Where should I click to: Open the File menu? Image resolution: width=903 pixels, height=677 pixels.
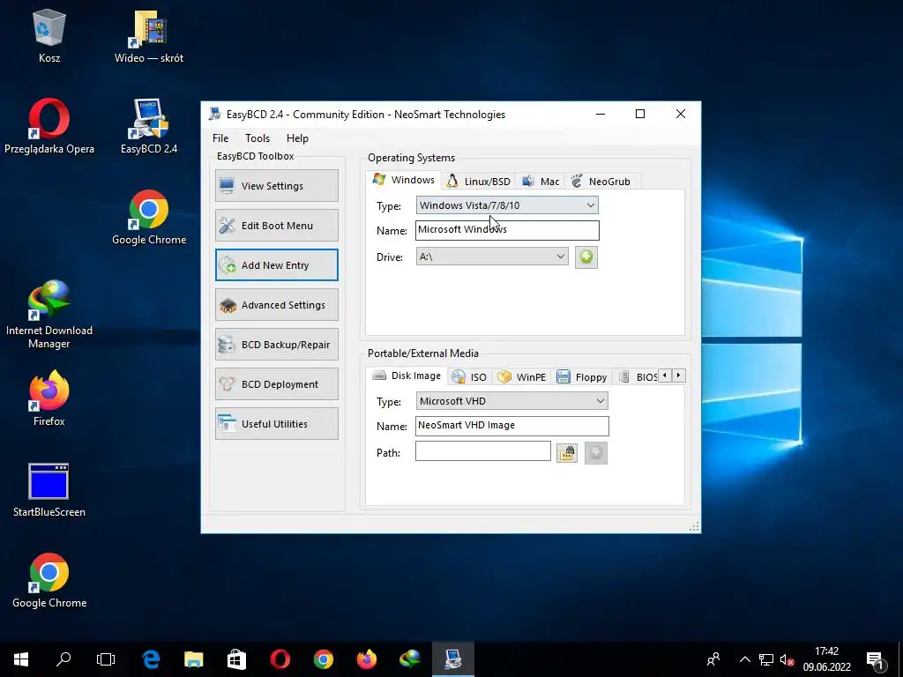[x=220, y=138]
